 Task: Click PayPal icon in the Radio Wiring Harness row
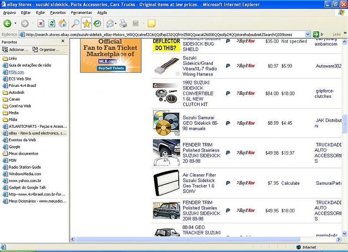[228, 66]
